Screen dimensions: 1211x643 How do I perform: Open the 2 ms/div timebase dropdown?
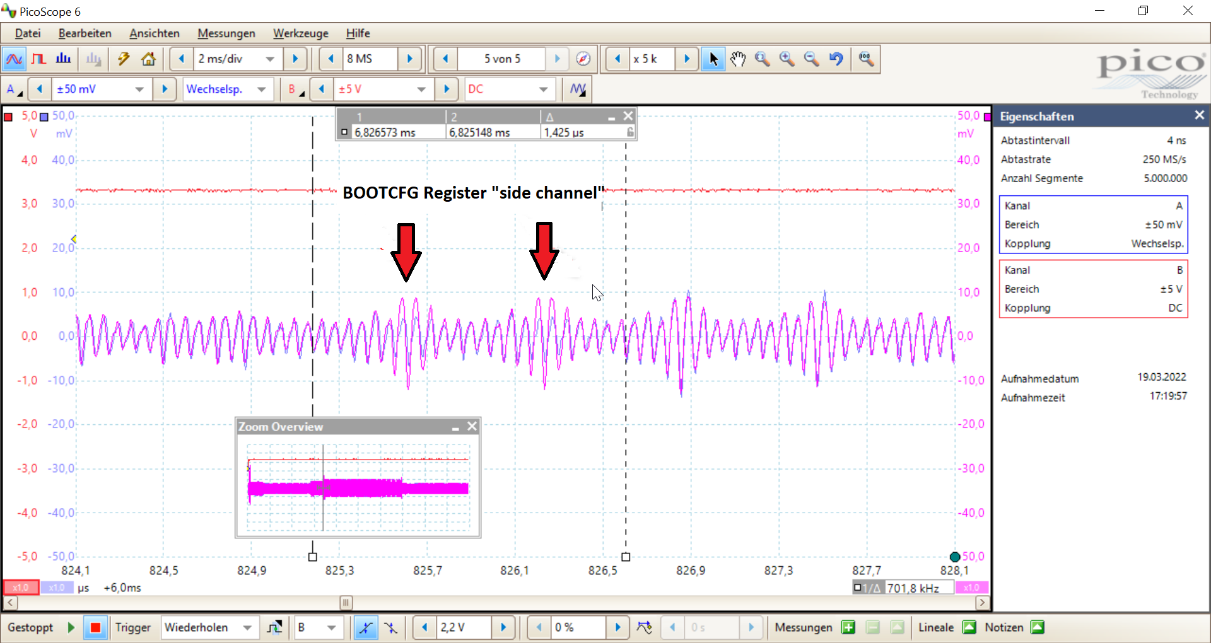coord(270,59)
